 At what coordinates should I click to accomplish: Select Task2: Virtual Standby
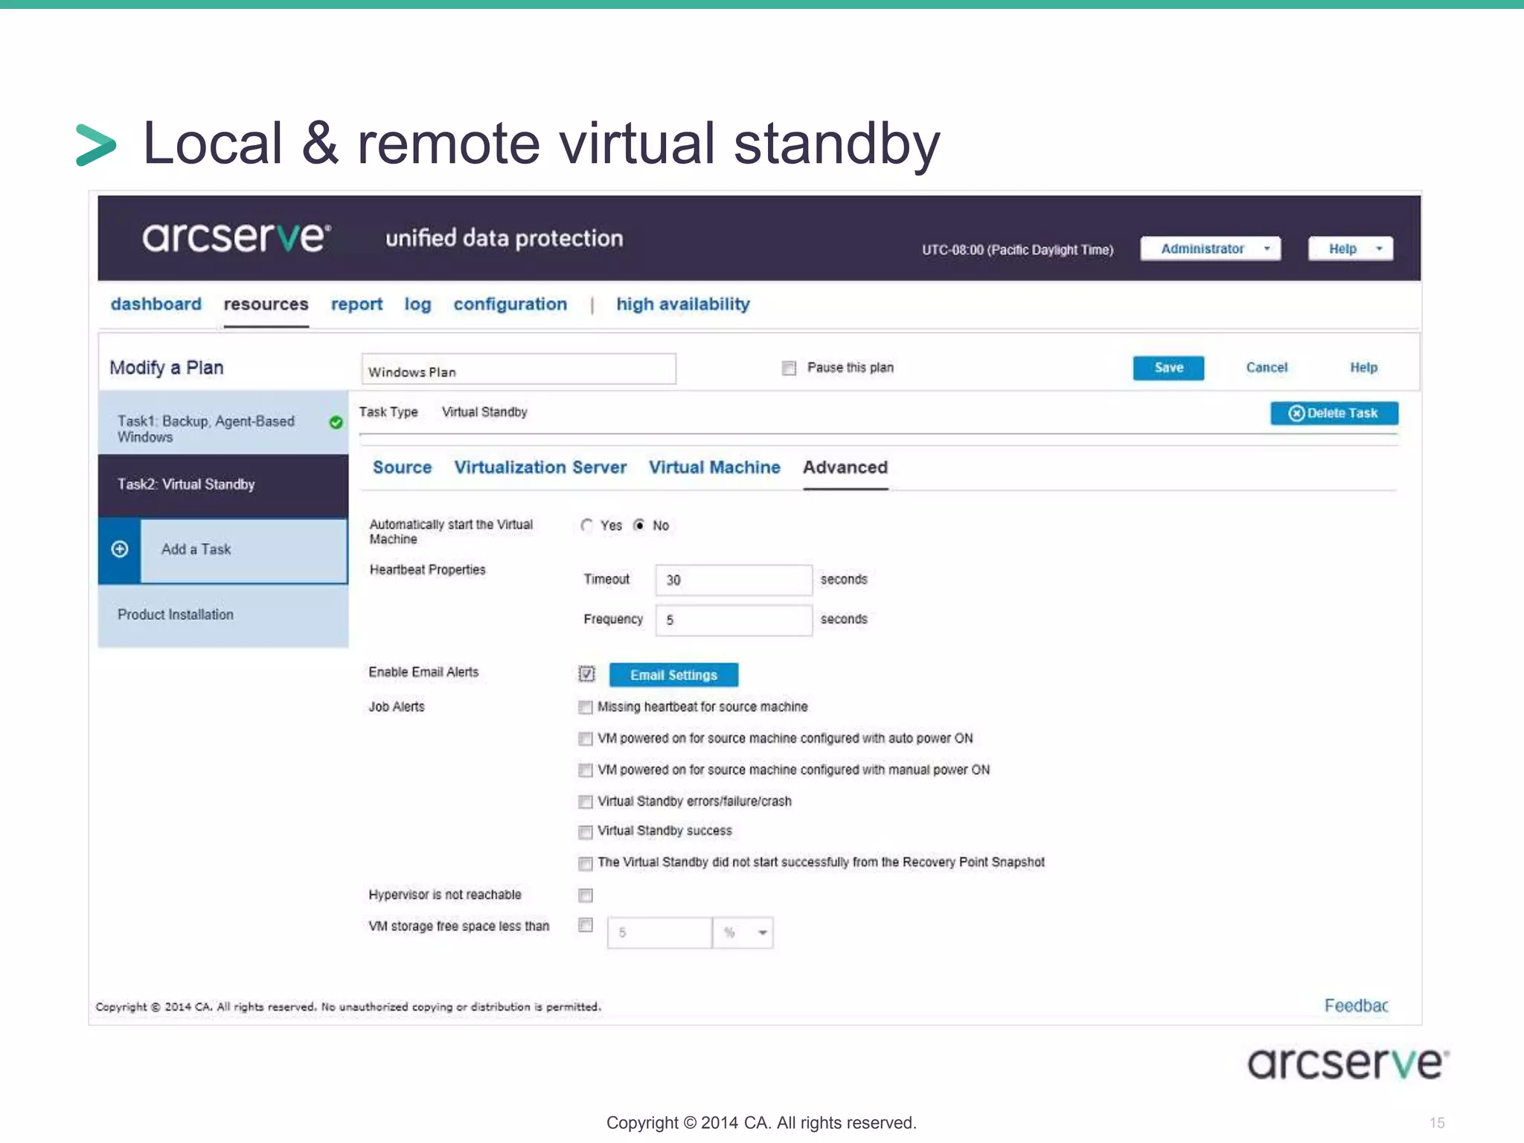[223, 485]
